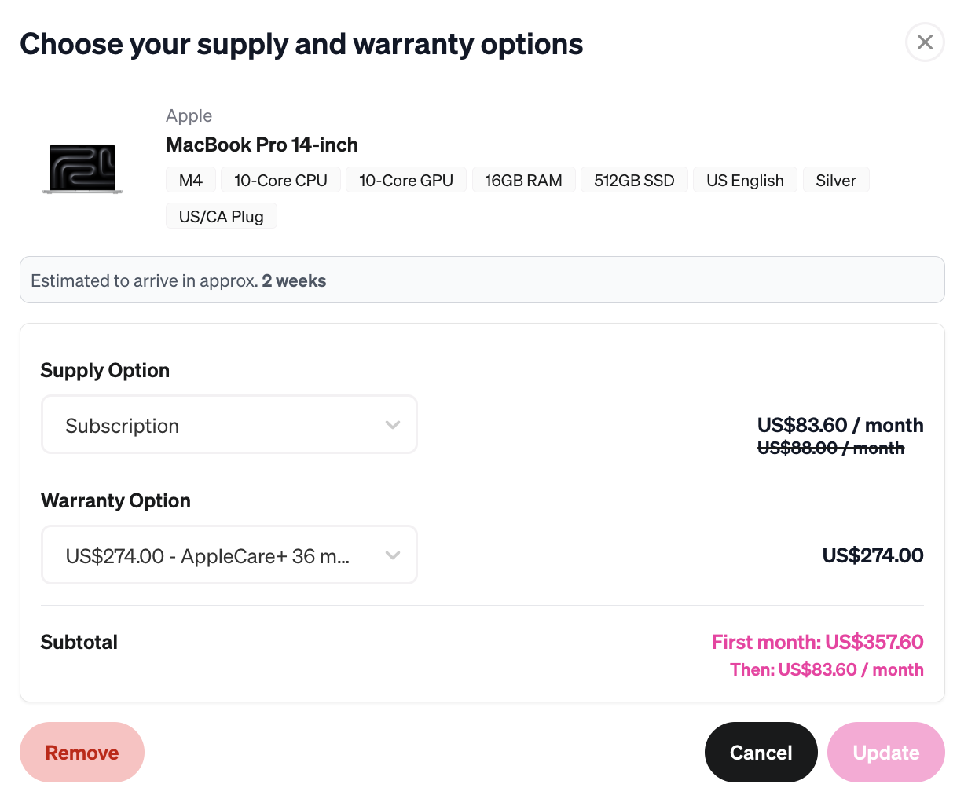This screenshot has height=806, width=968.
Task: Click the MacBook Pro product thumbnail
Action: 82,169
